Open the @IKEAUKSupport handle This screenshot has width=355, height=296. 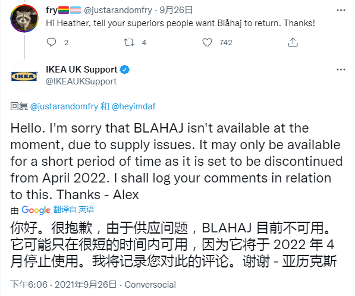(x=81, y=81)
